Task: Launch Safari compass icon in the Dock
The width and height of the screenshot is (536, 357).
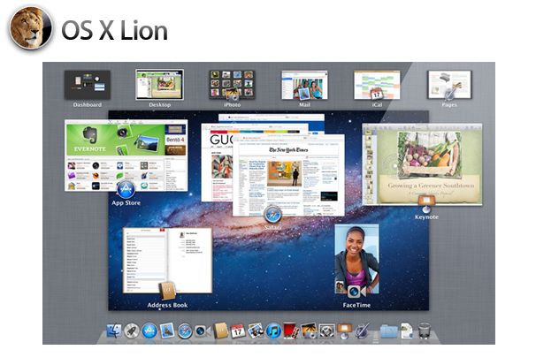Action: [x=185, y=331]
